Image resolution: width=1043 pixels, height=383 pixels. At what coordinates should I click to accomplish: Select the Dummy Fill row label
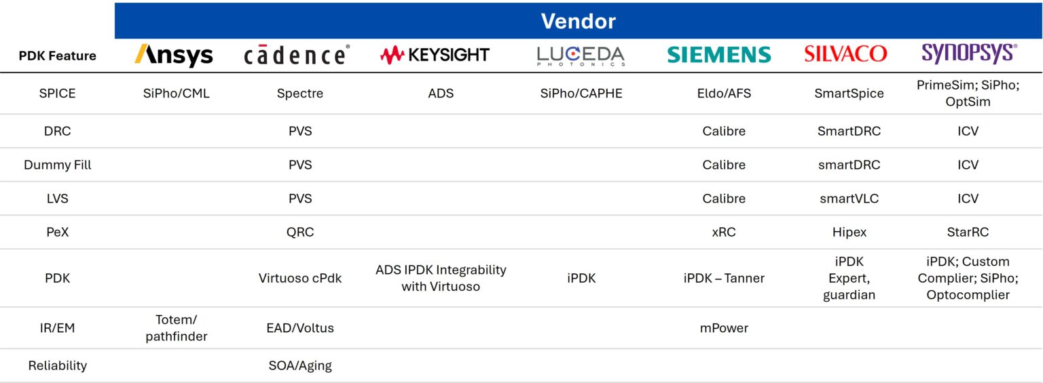click(x=58, y=165)
